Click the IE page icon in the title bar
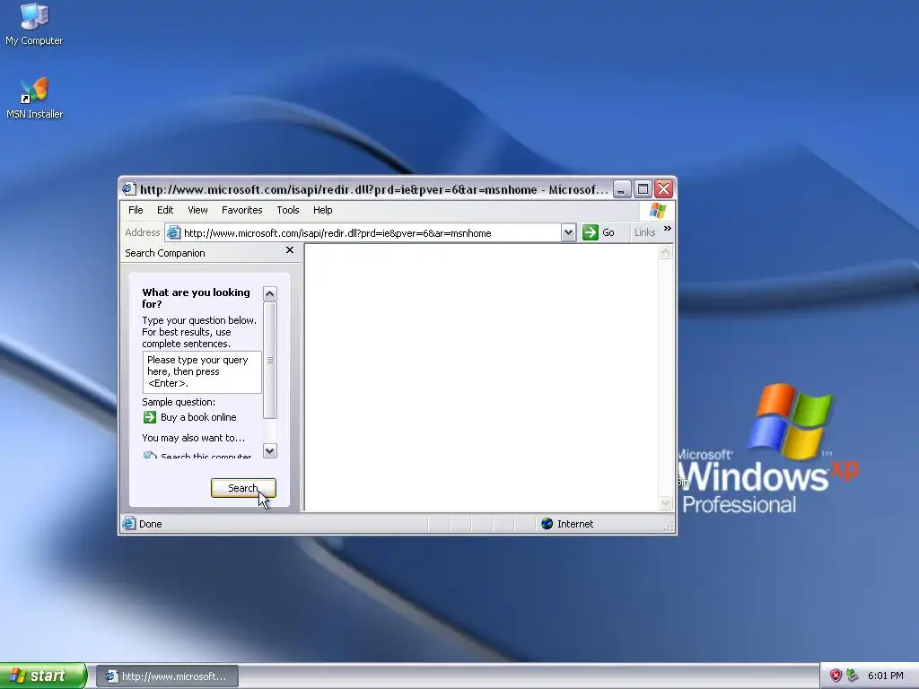Image resolution: width=919 pixels, height=689 pixels. click(x=129, y=188)
